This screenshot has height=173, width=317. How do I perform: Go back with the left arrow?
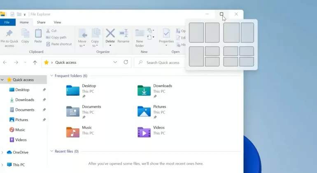[x=5, y=62]
